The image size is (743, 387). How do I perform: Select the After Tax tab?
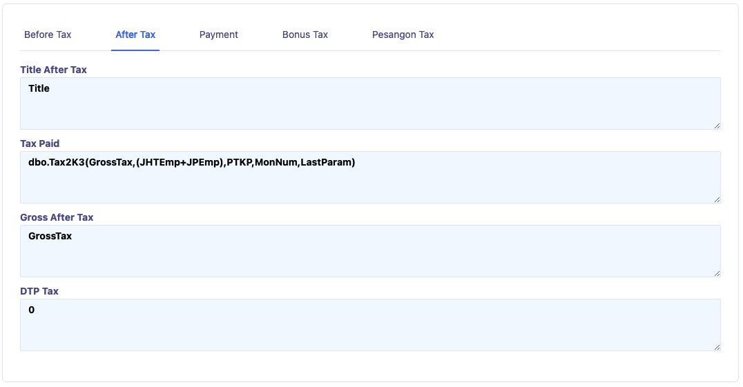[x=135, y=34]
